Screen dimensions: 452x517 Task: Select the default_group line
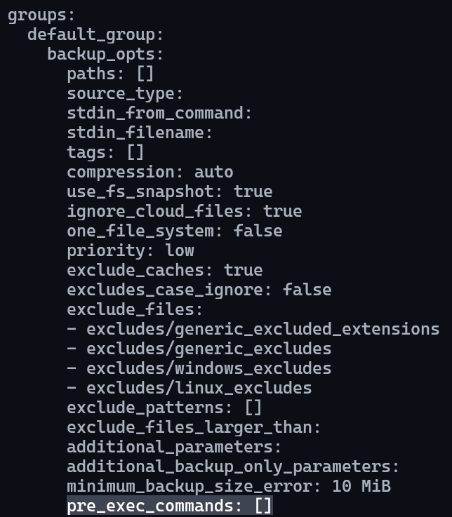click(x=95, y=34)
